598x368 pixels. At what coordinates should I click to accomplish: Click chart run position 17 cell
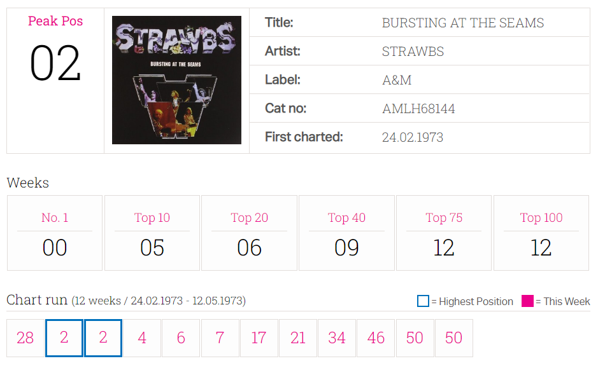259,338
